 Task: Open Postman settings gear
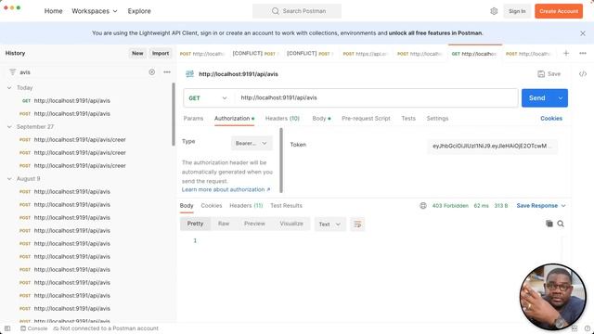(x=494, y=11)
